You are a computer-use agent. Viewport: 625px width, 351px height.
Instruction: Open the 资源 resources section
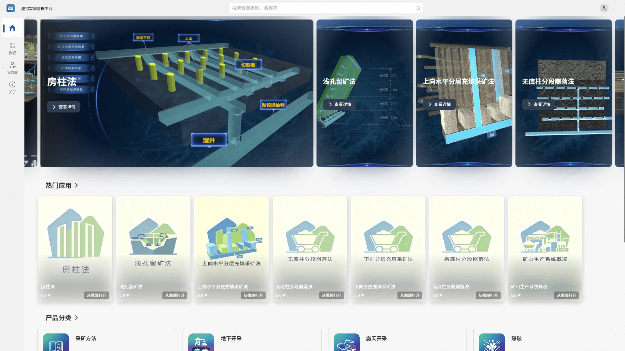tap(12, 48)
